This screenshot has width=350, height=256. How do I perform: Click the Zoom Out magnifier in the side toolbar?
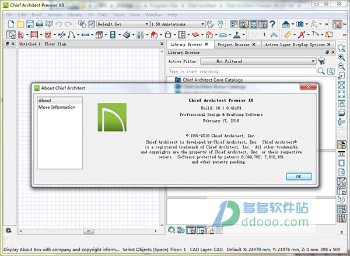341,66
